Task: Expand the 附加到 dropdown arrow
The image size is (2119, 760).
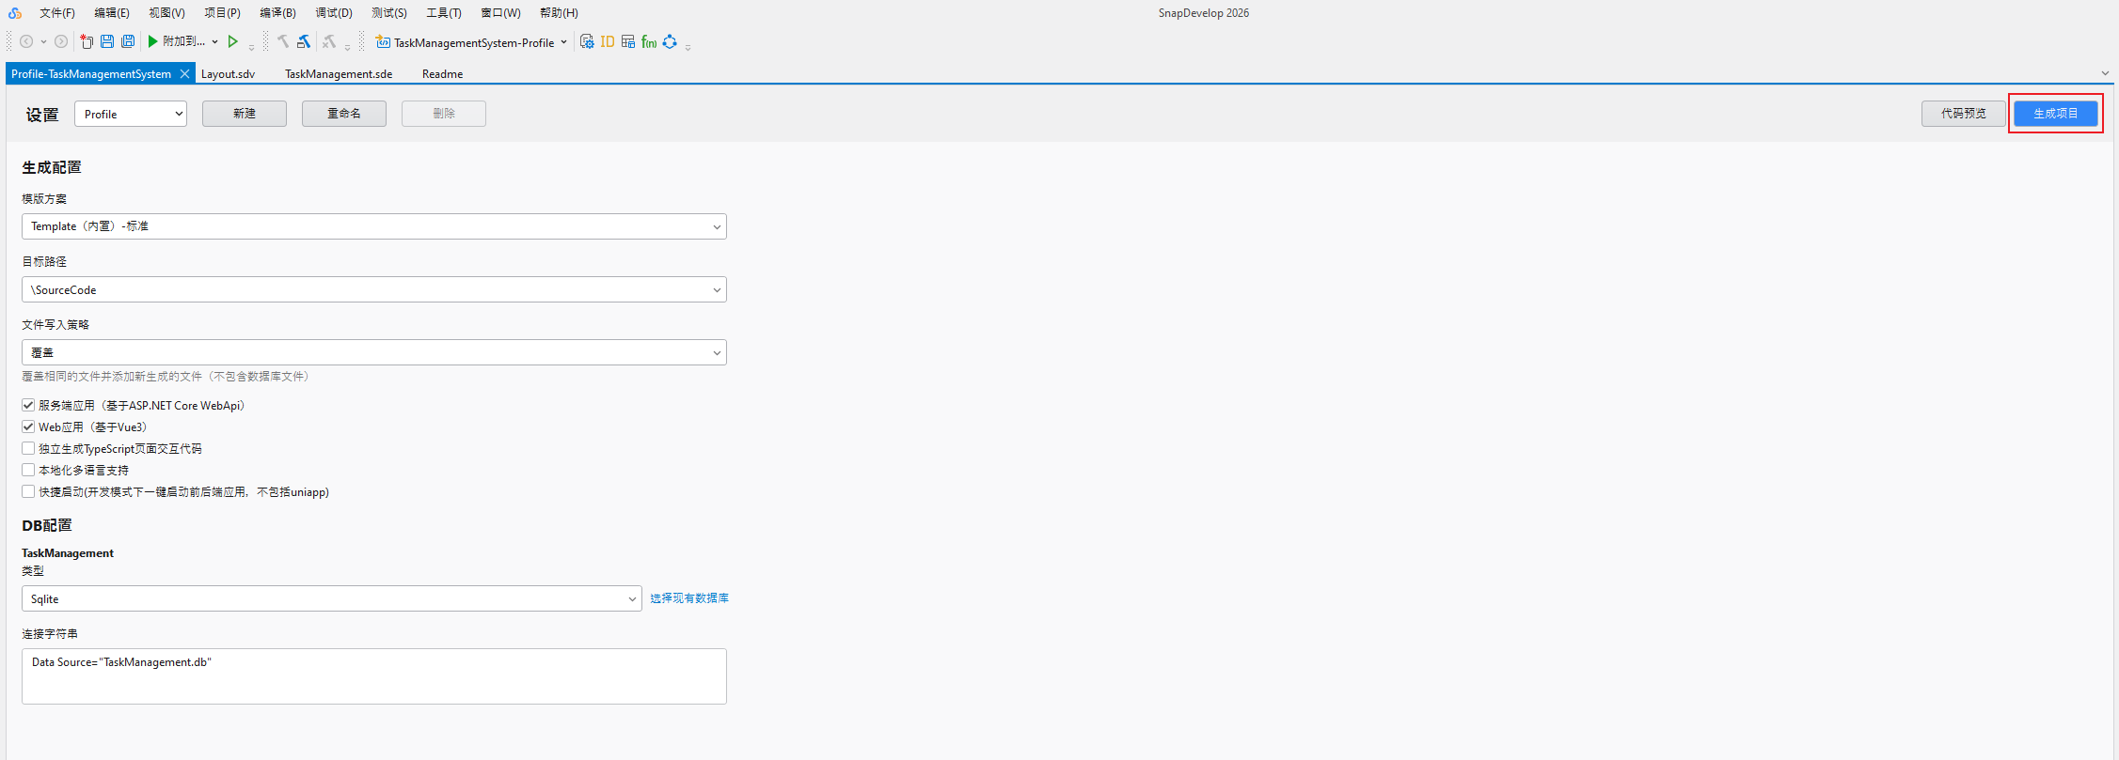Action: [x=214, y=41]
